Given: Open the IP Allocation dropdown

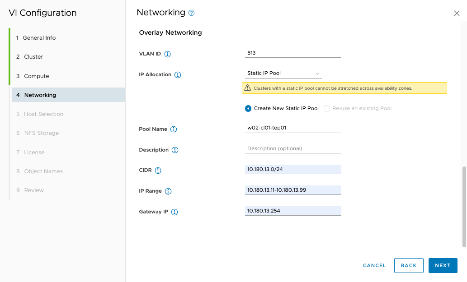Looking at the screenshot, I should [283, 74].
